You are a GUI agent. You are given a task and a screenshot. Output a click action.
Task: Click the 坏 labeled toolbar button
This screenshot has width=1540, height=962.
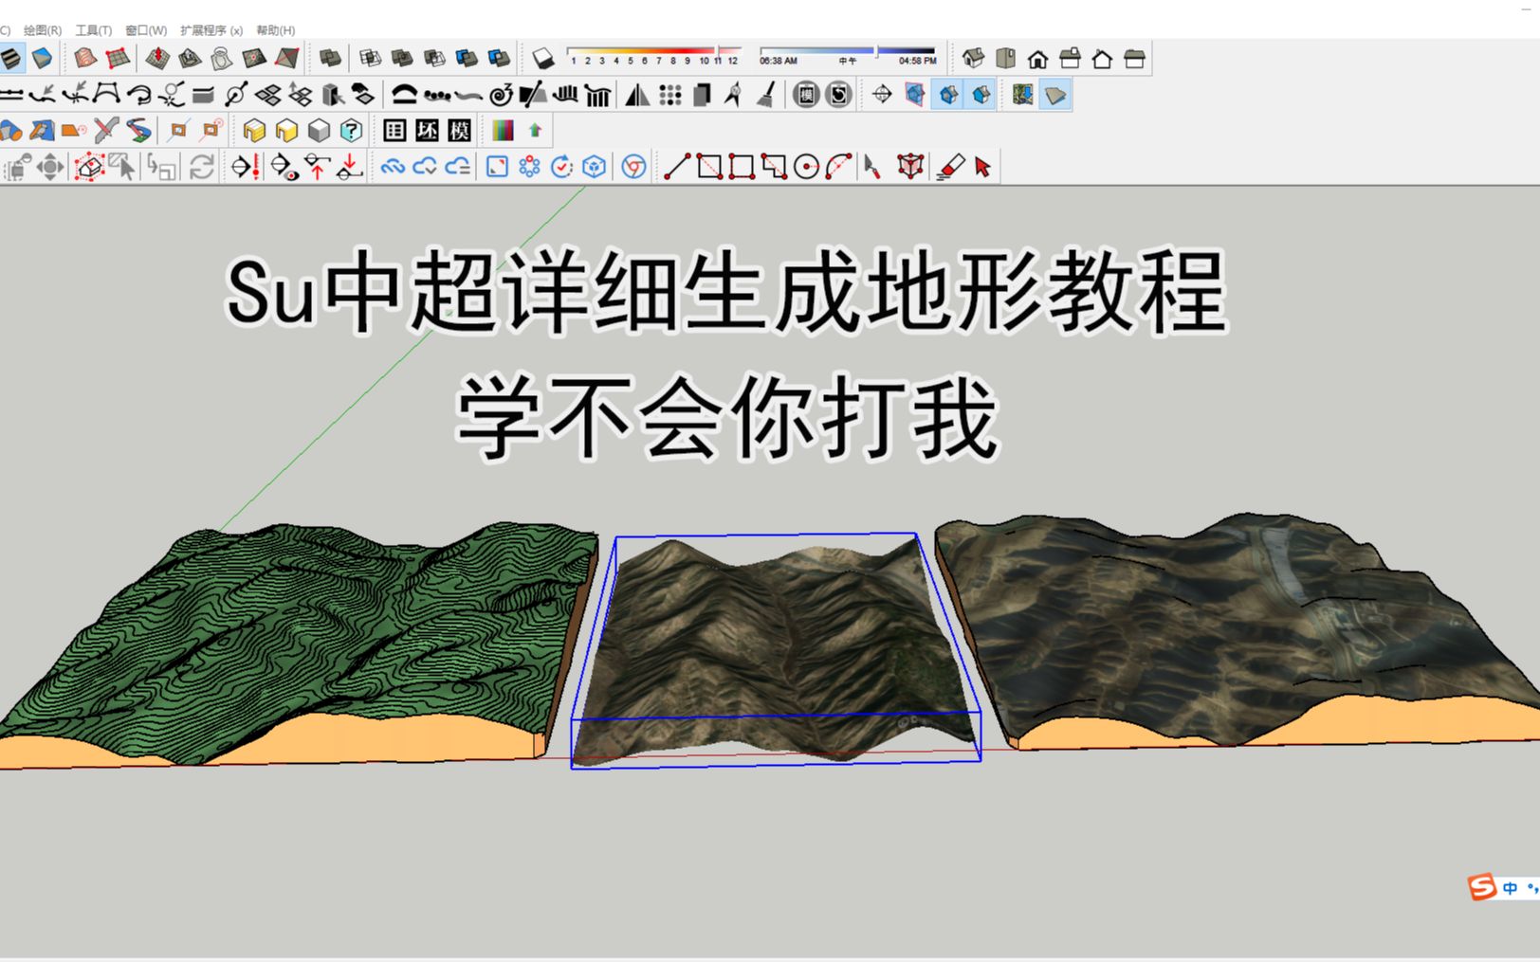426,130
